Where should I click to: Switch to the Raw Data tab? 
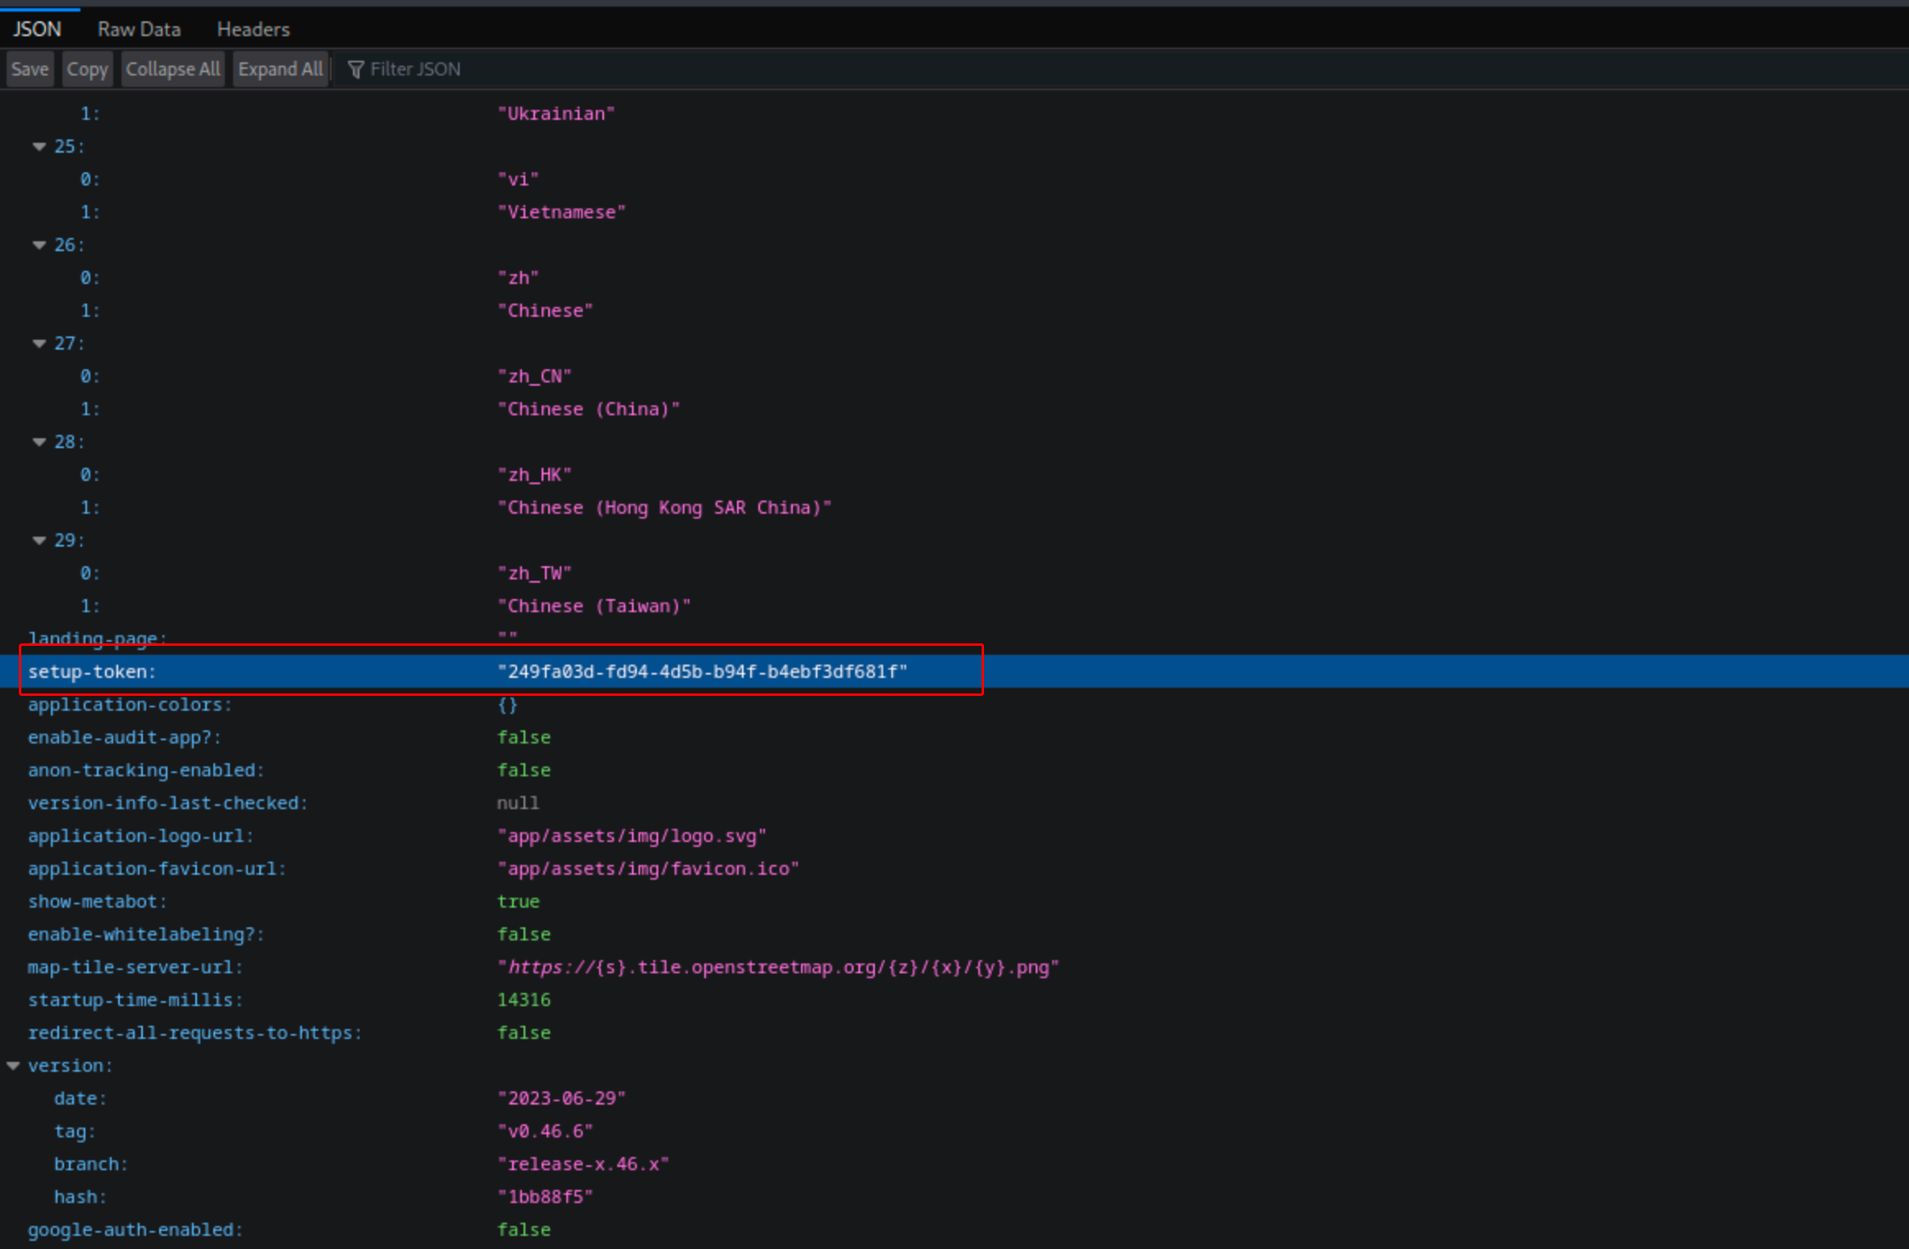[x=139, y=30]
